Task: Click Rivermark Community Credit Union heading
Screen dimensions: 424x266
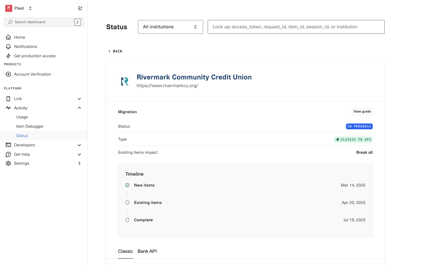Action: tap(194, 77)
